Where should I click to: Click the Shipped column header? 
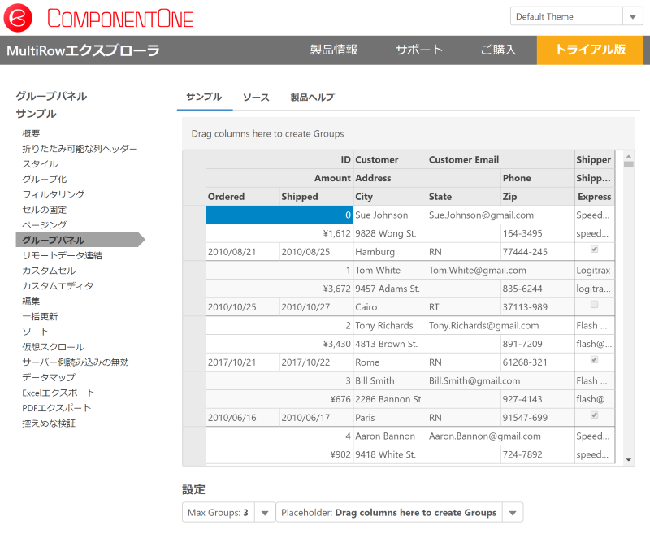point(316,197)
